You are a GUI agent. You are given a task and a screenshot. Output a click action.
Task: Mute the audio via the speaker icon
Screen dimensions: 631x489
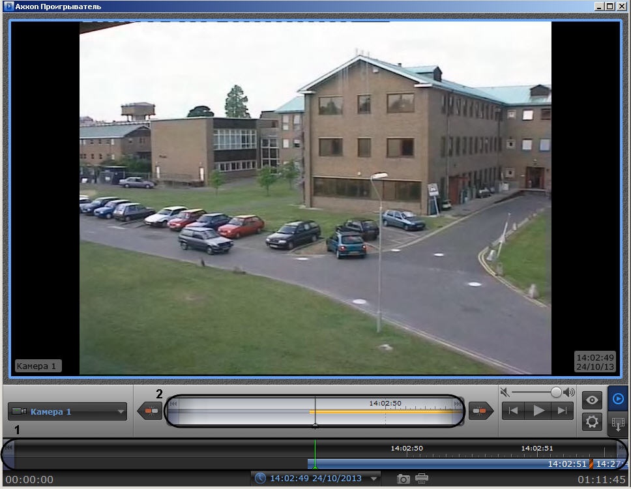pos(504,392)
